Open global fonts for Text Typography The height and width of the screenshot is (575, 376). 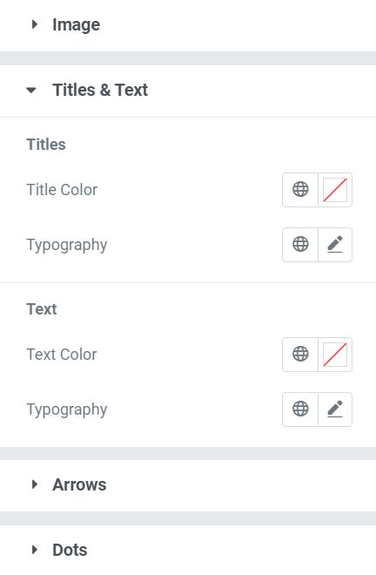point(300,409)
